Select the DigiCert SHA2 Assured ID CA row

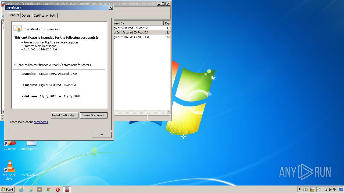142,37
